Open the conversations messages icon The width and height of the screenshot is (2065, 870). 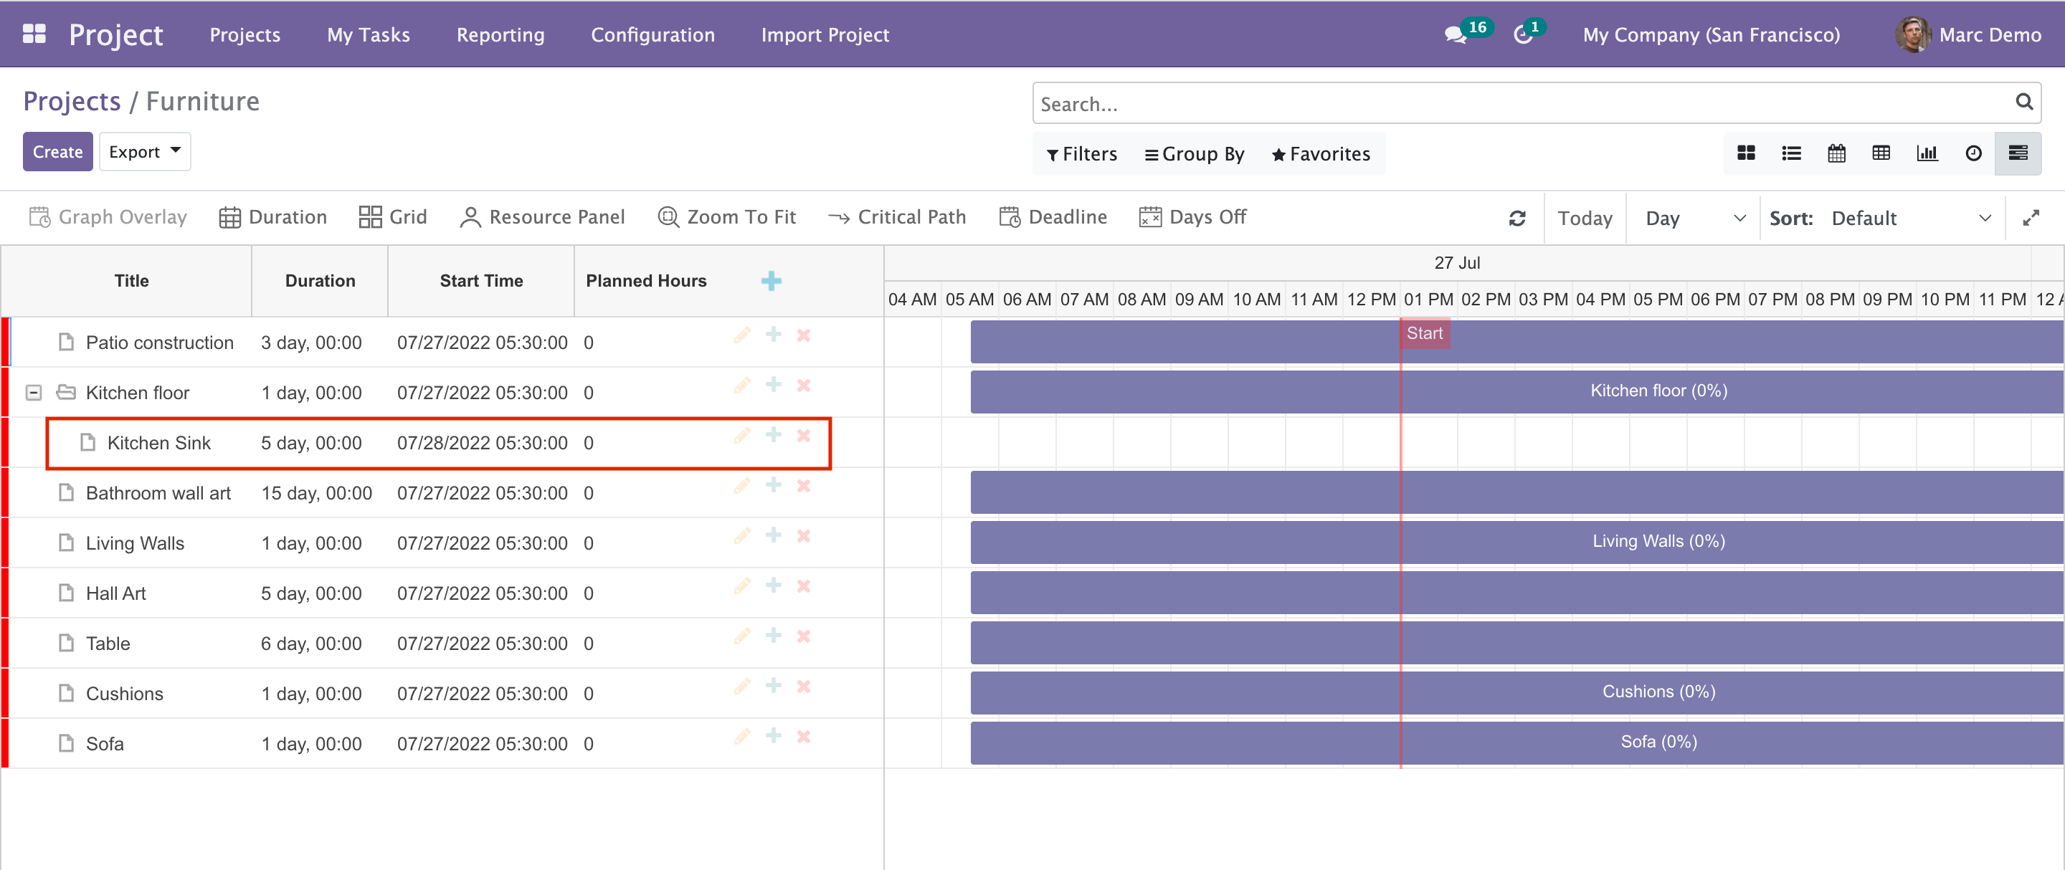click(x=1454, y=35)
